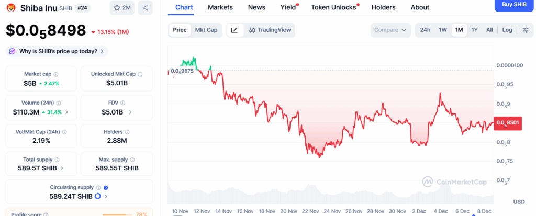Click the Total supply info icon
This screenshot has height=216, width=536.
[57, 160]
